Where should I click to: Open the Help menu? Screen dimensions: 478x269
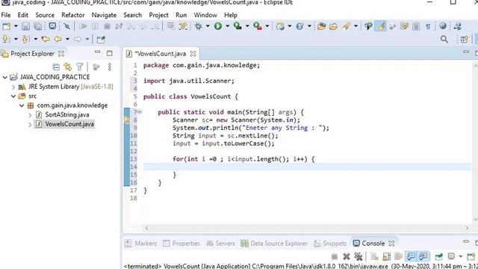(x=231, y=15)
